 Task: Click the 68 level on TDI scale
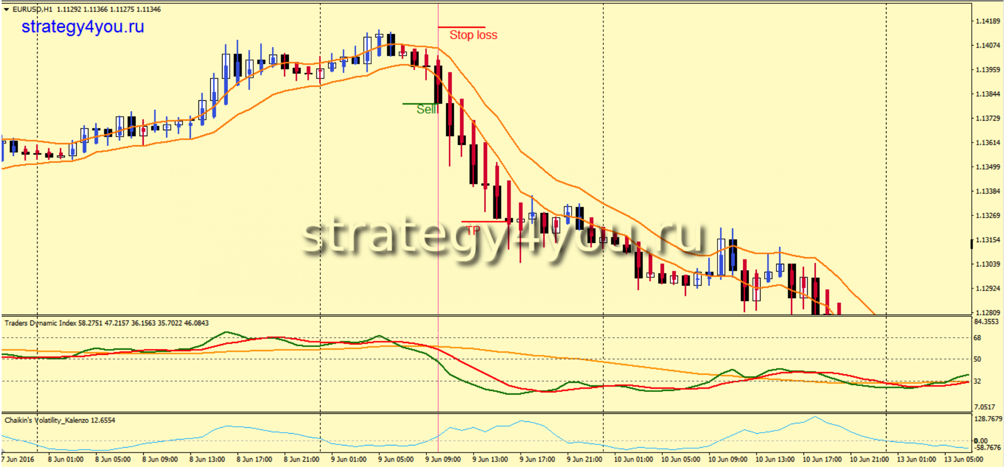977,338
